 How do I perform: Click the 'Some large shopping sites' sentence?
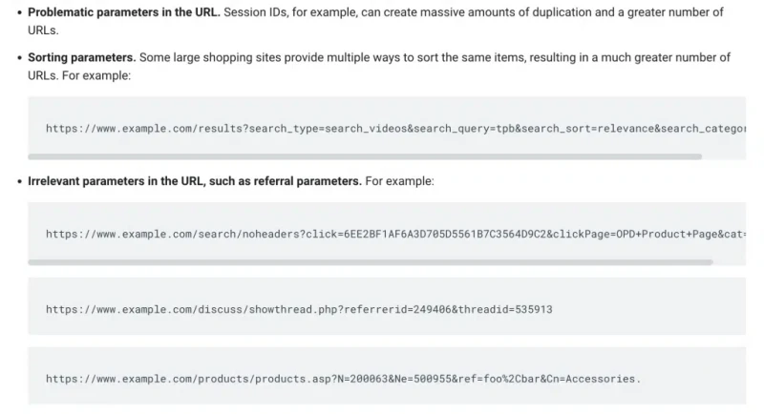coord(379,66)
